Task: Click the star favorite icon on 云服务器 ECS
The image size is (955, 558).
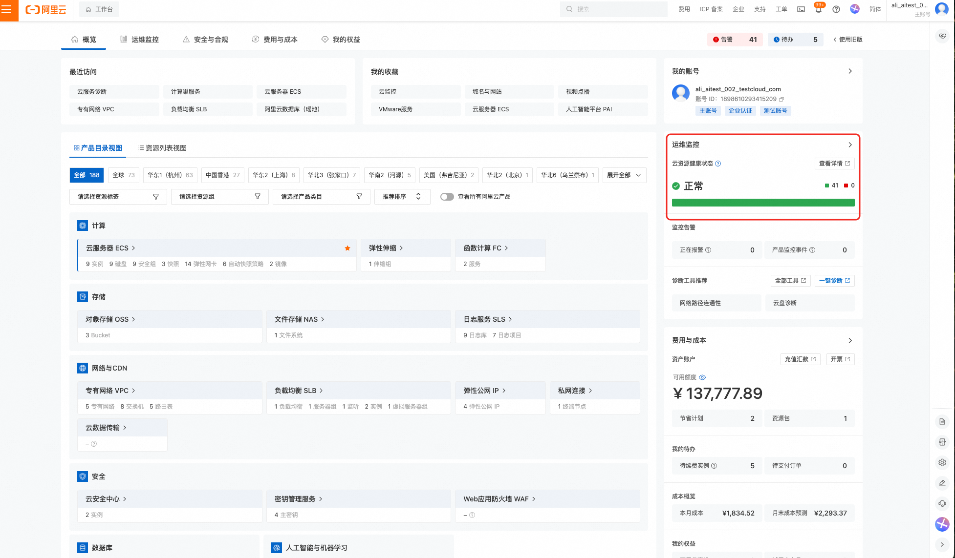Action: pyautogui.click(x=347, y=248)
